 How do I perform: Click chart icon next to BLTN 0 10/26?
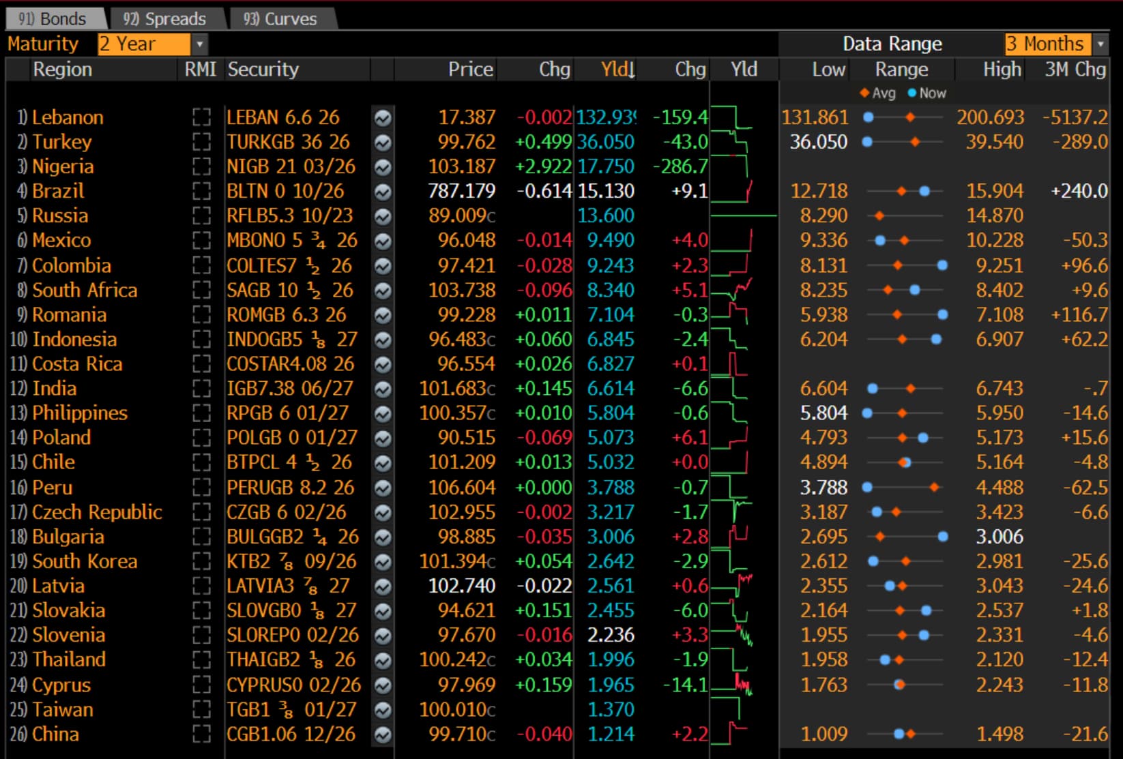[383, 192]
